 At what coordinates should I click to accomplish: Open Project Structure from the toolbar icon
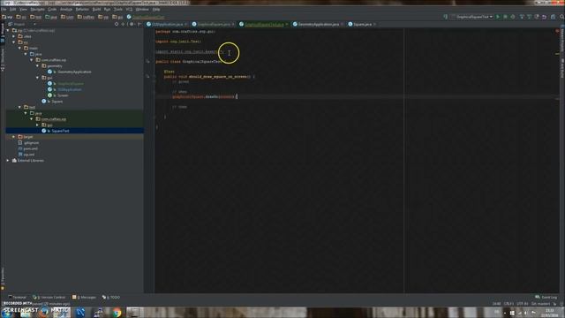click(554, 17)
